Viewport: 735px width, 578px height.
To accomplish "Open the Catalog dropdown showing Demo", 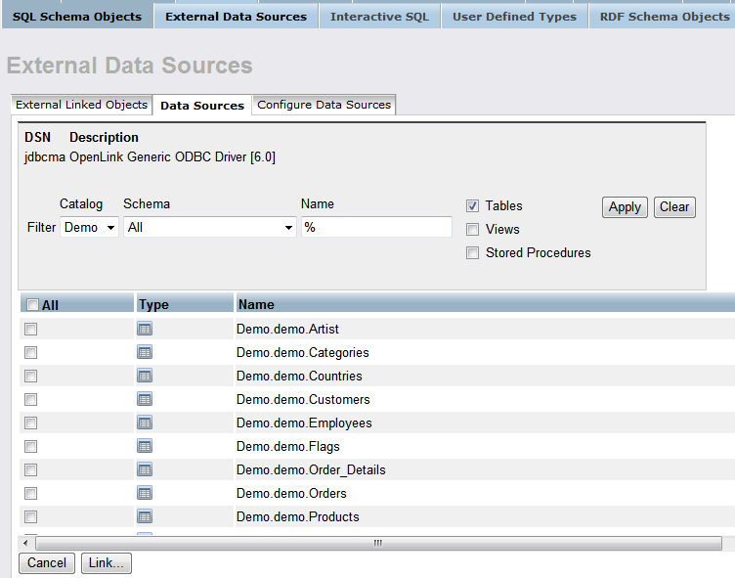I will tap(90, 227).
